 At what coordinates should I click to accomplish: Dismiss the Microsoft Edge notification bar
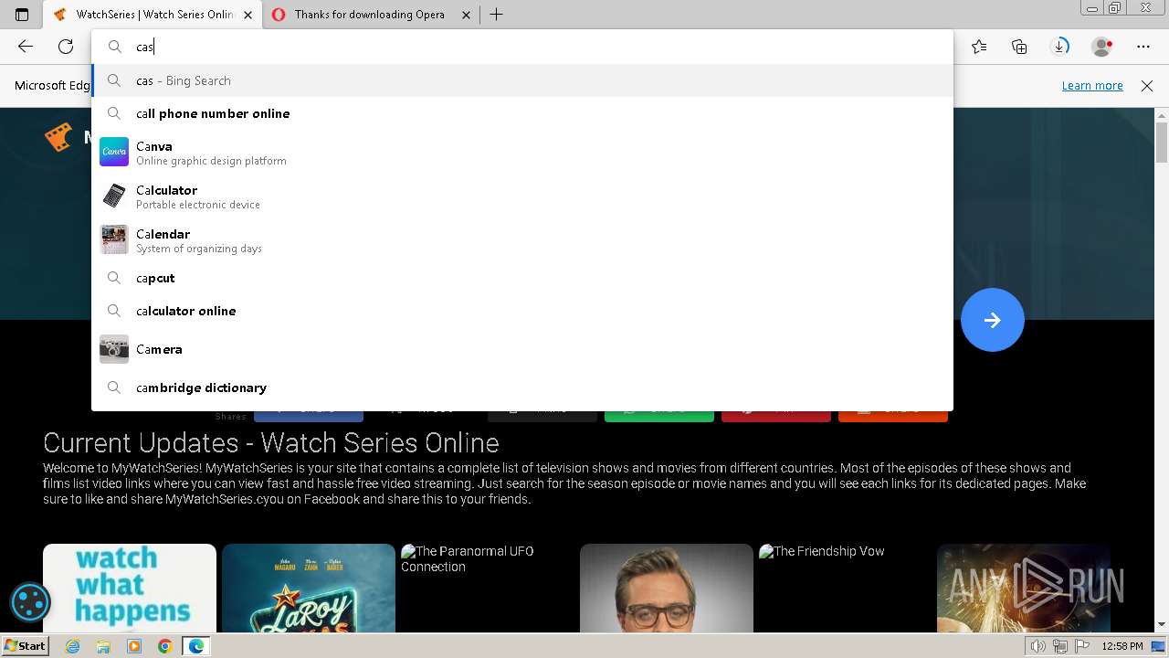pyautogui.click(x=1147, y=85)
